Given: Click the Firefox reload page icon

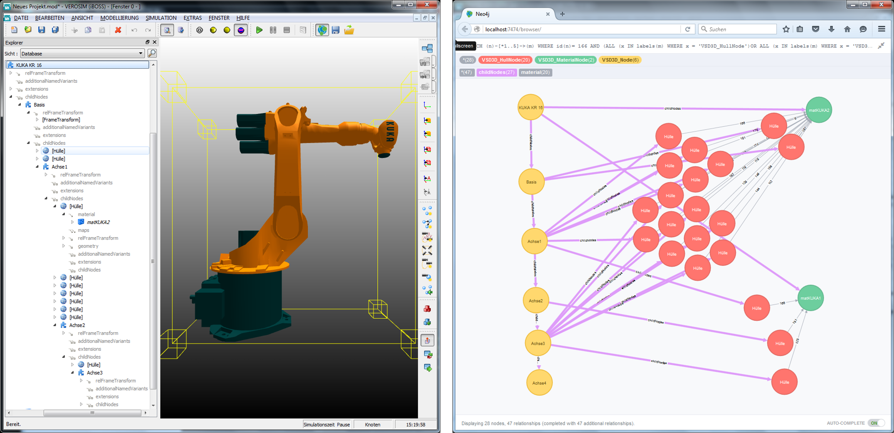Looking at the screenshot, I should click(x=687, y=29).
